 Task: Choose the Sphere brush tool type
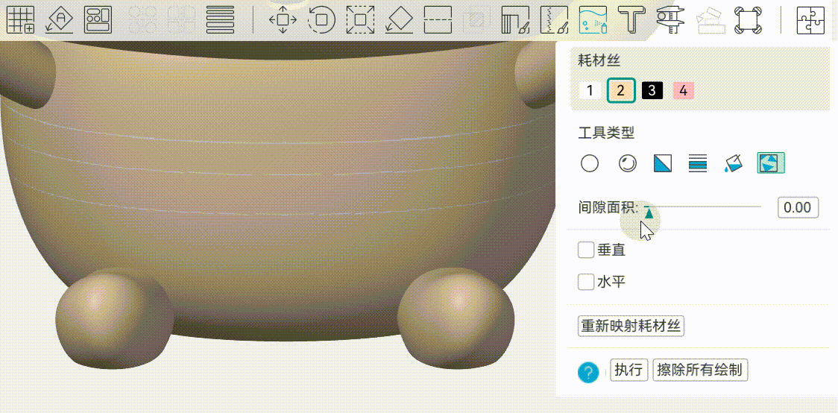(628, 163)
